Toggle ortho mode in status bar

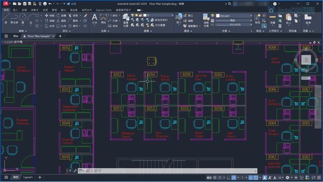[x=229, y=177]
